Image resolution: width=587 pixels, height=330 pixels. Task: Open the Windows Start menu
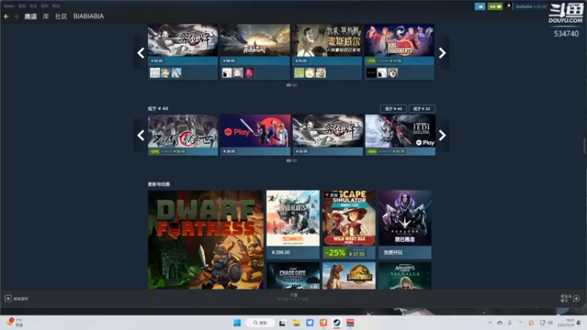pos(237,323)
